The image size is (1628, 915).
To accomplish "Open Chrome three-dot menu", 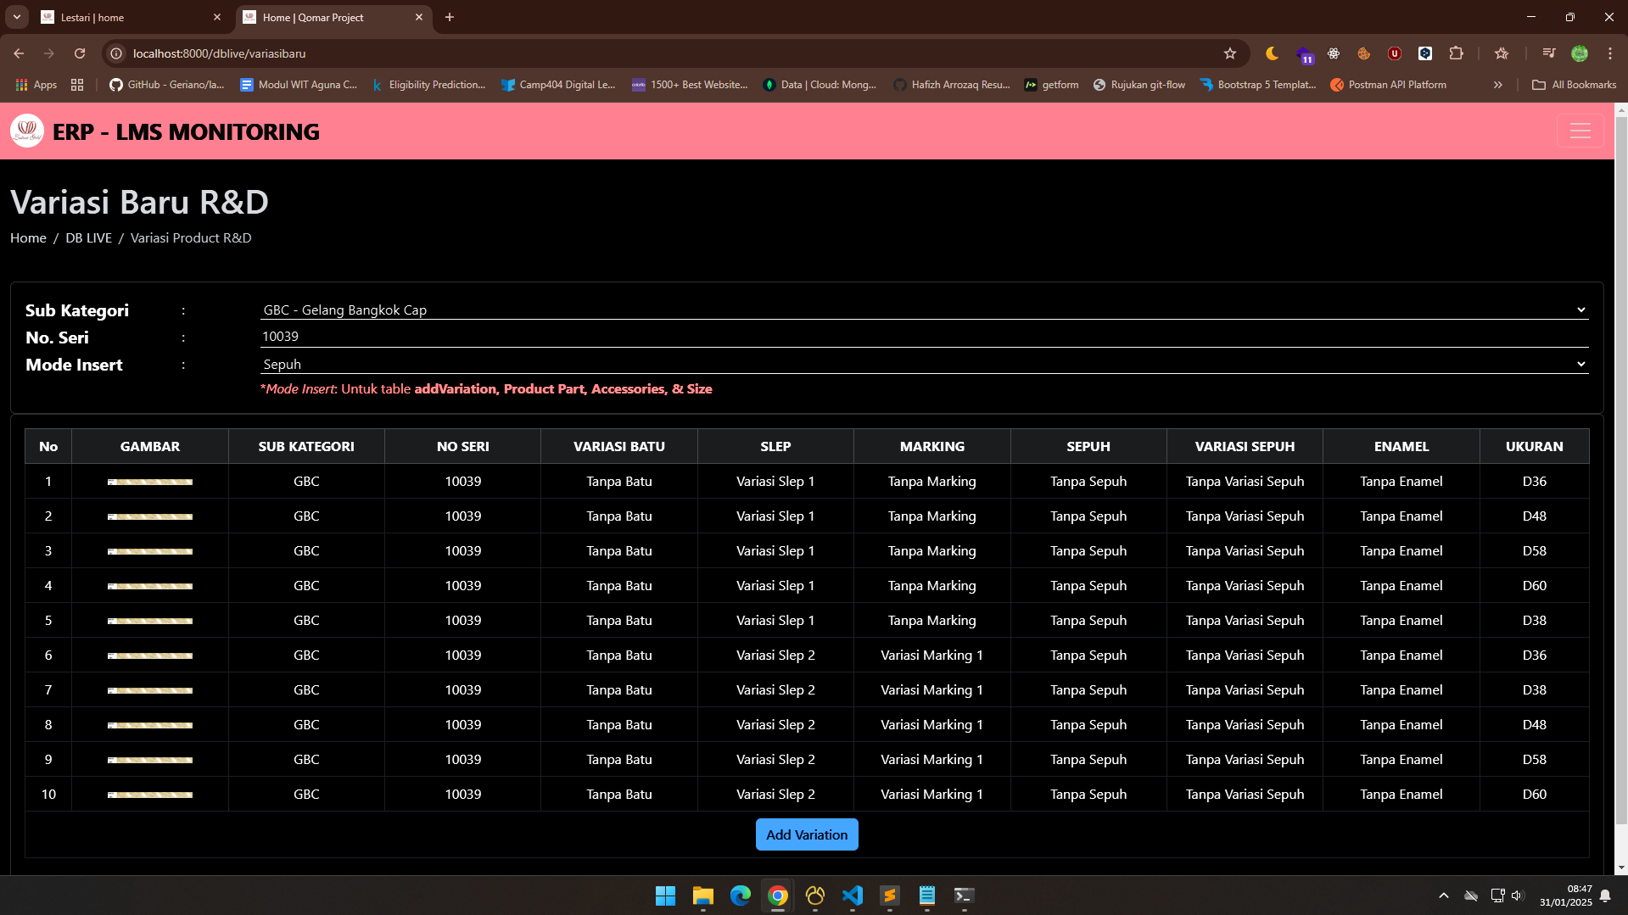I will click(x=1609, y=53).
